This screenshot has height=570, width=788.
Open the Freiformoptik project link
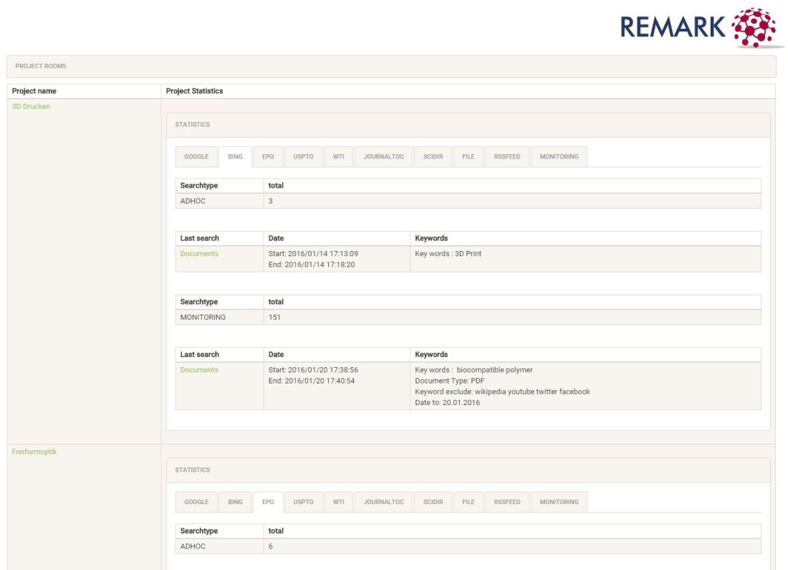coord(34,452)
